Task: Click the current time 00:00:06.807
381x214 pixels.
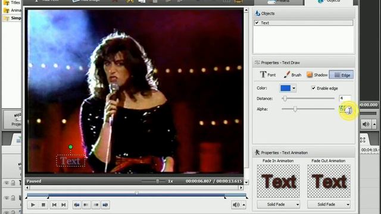Action: pos(198,181)
